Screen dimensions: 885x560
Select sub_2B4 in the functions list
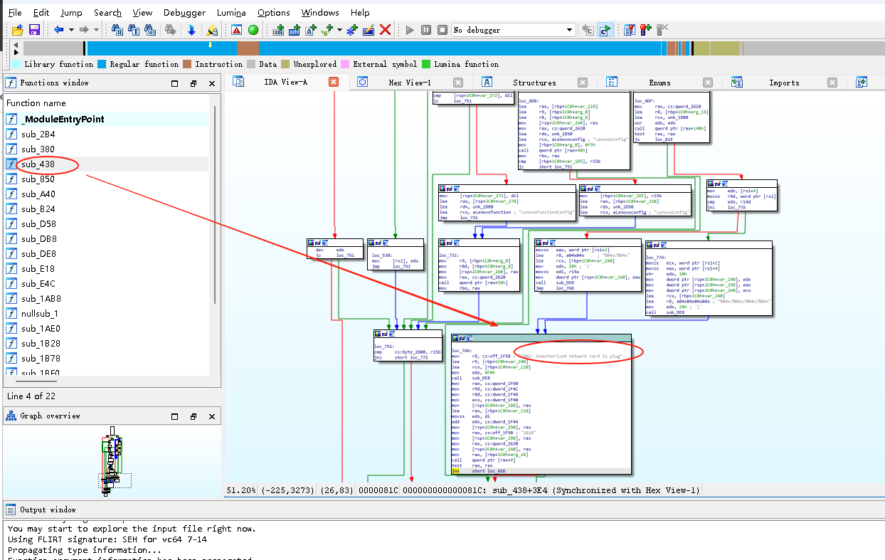107,134
